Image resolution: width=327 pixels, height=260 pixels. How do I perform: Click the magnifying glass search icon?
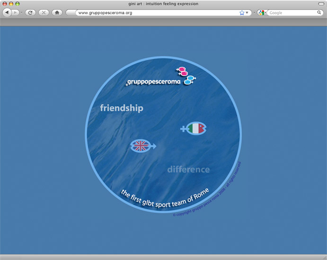click(x=319, y=13)
